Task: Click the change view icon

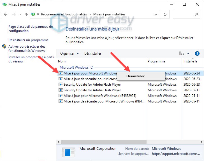Action: (182, 53)
